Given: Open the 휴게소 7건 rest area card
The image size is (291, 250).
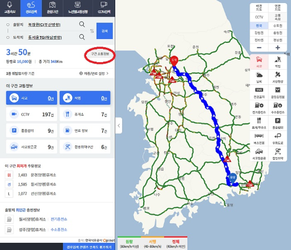Looking at the screenshot, I should pyautogui.click(x=85, y=115).
